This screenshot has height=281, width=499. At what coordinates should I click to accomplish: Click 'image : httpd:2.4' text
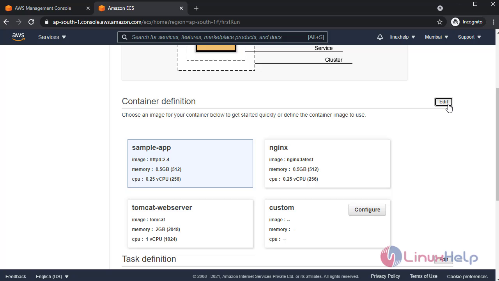click(x=150, y=160)
